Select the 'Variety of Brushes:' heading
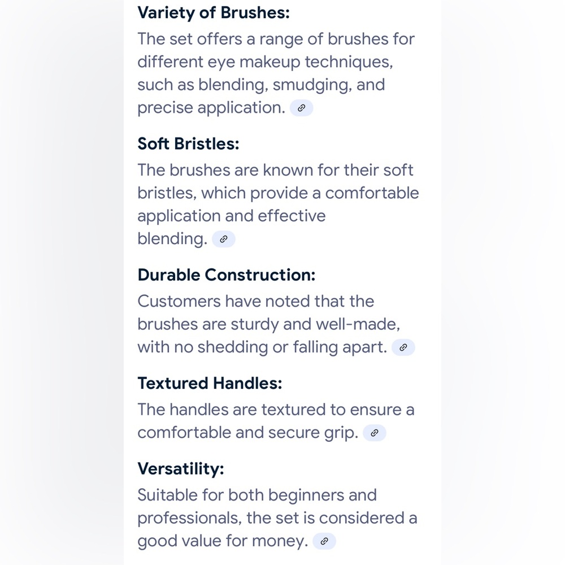 pyautogui.click(x=214, y=13)
